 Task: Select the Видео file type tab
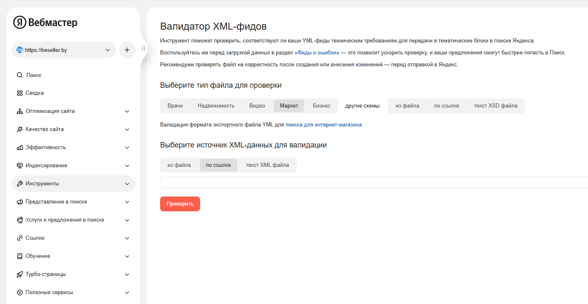[257, 106]
